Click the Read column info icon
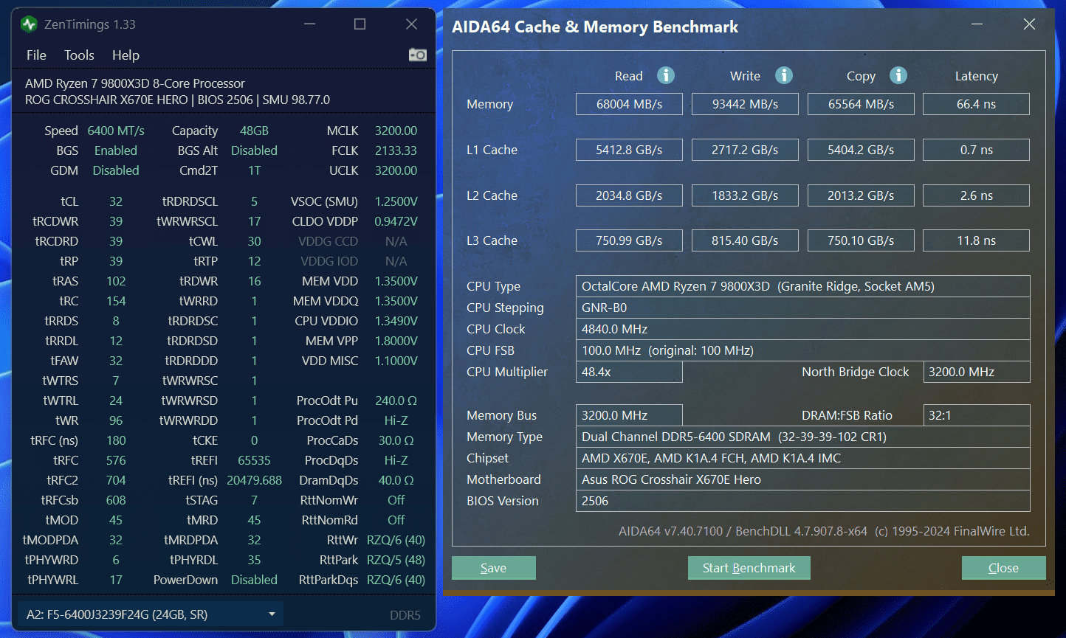1066x638 pixels. 666,75
